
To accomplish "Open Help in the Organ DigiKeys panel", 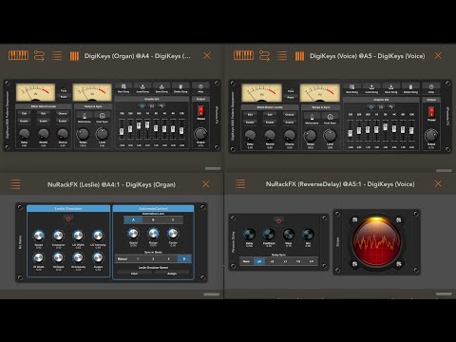I will (x=200, y=88).
